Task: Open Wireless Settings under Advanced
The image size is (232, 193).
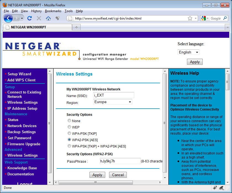Action: 22,155
